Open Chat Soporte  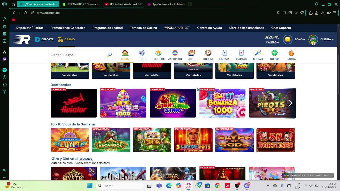pyautogui.click(x=281, y=28)
